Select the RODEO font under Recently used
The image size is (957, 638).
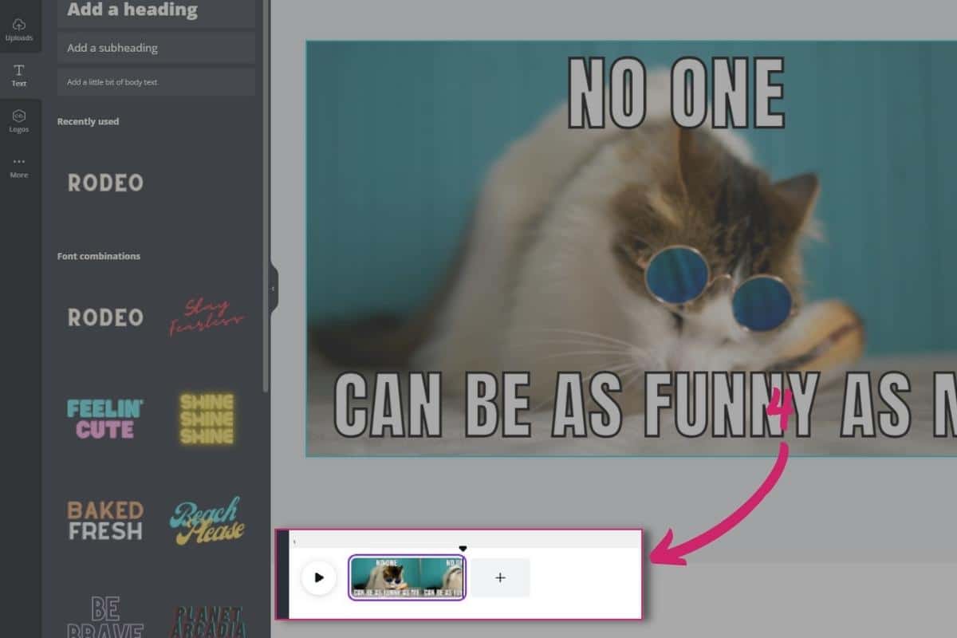(x=105, y=183)
